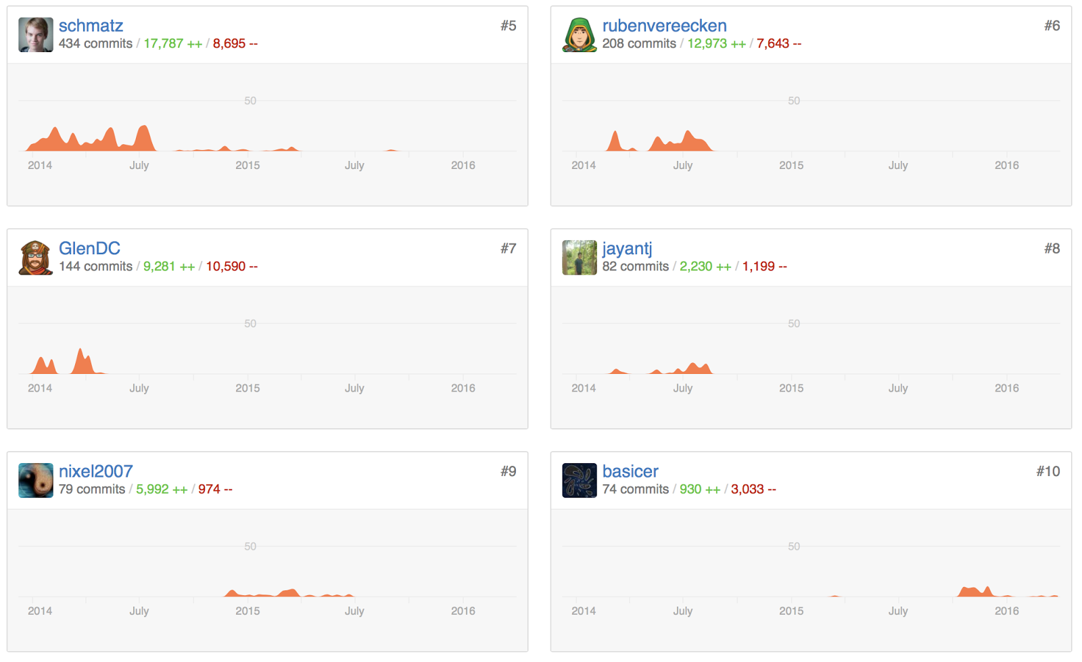Image resolution: width=1082 pixels, height=662 pixels.
Task: View schmatz's 434 commits
Action: (x=95, y=44)
